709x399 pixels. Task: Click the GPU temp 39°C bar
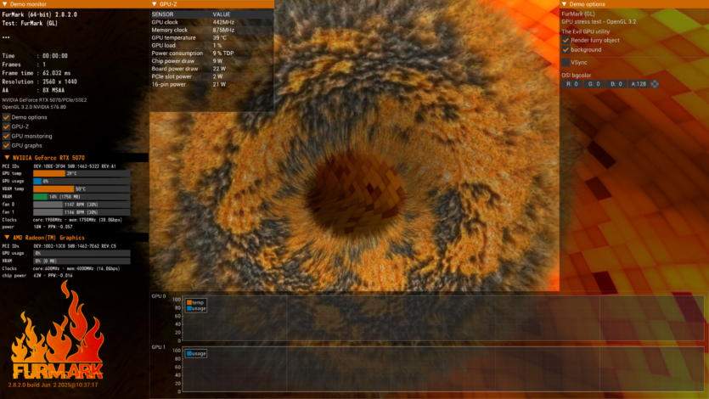point(82,173)
